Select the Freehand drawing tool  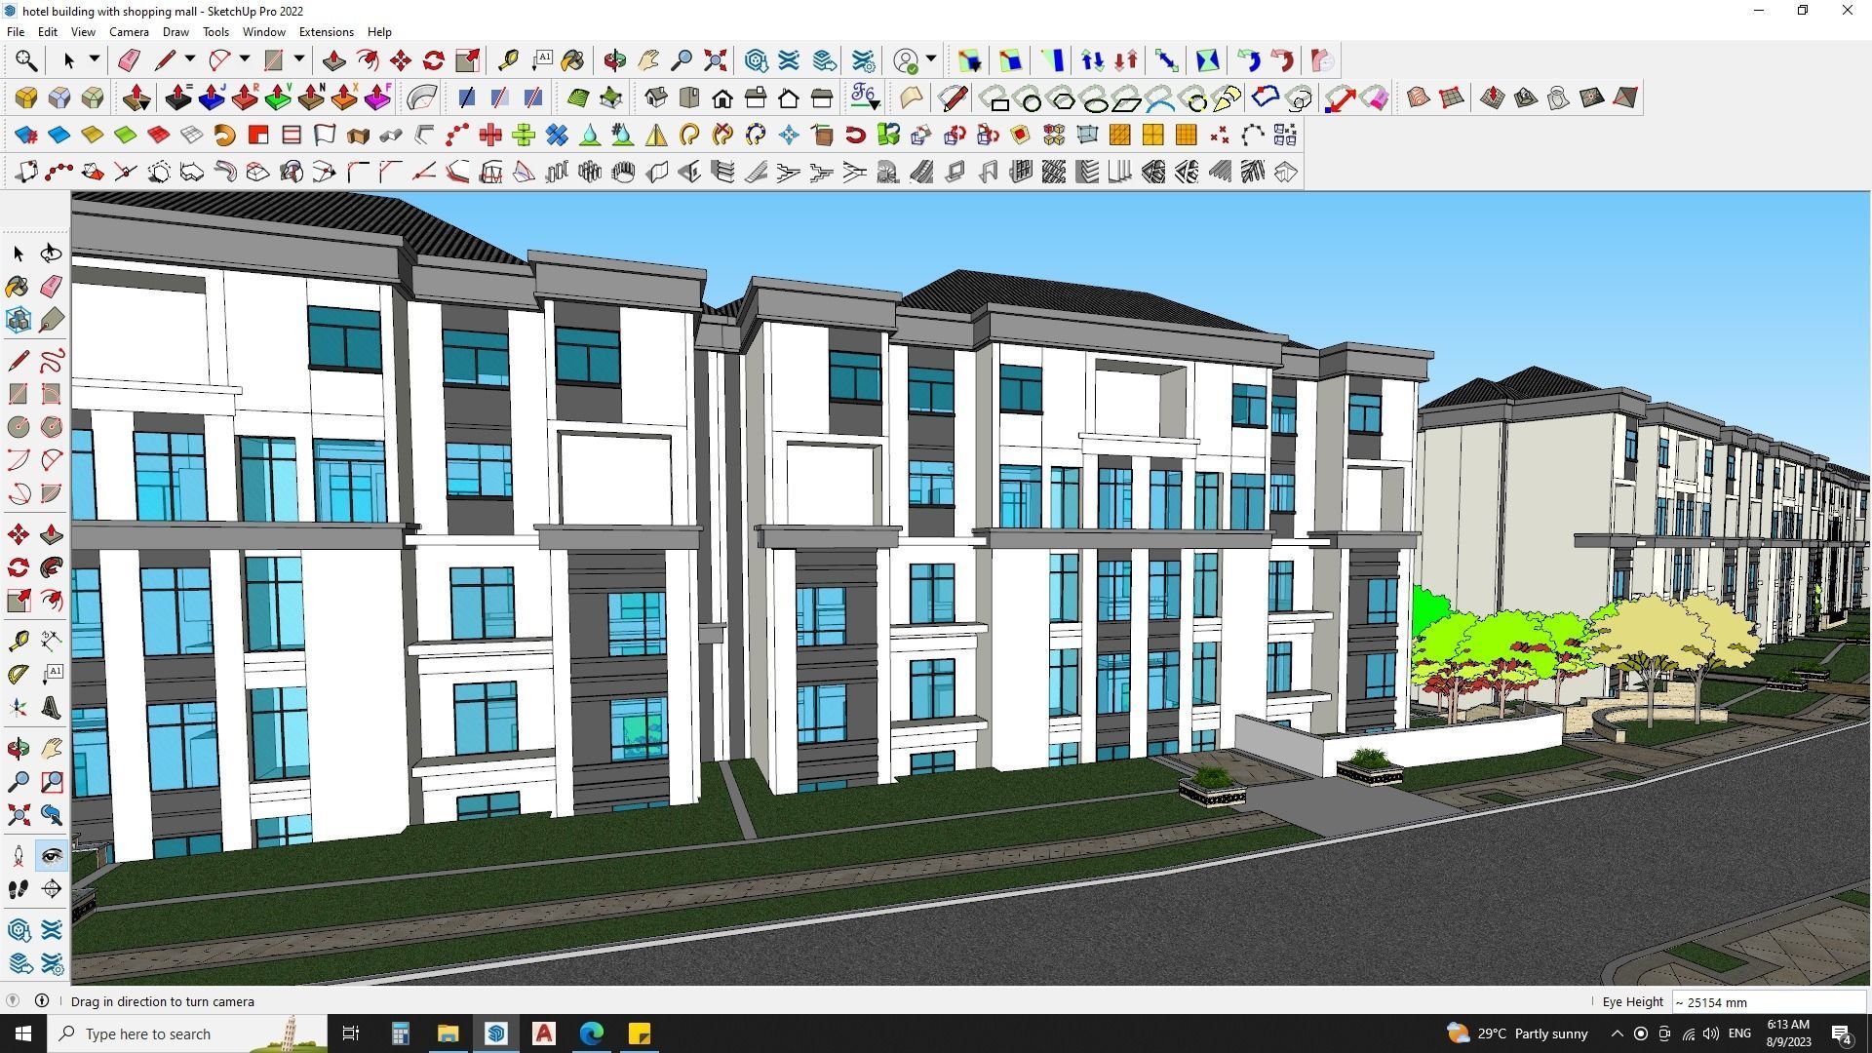(52, 361)
